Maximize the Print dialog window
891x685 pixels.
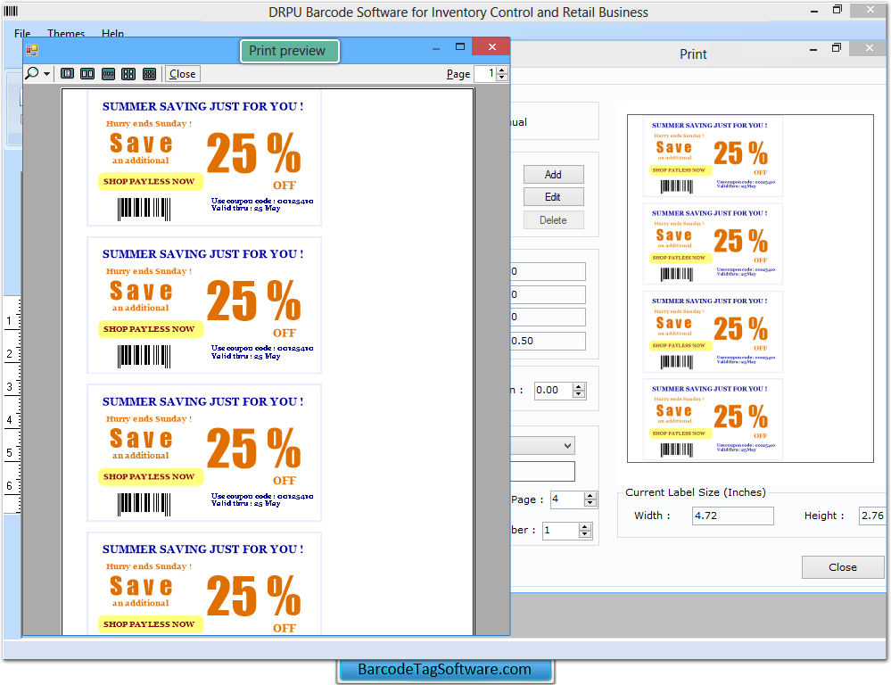(x=836, y=48)
